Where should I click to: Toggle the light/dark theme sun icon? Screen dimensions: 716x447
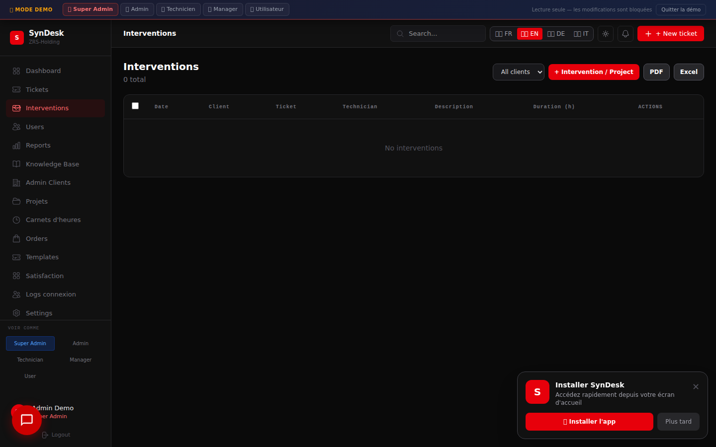(x=605, y=34)
